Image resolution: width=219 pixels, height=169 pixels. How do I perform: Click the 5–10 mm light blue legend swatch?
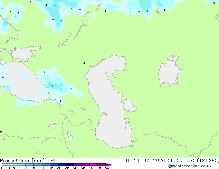pos(38,165)
